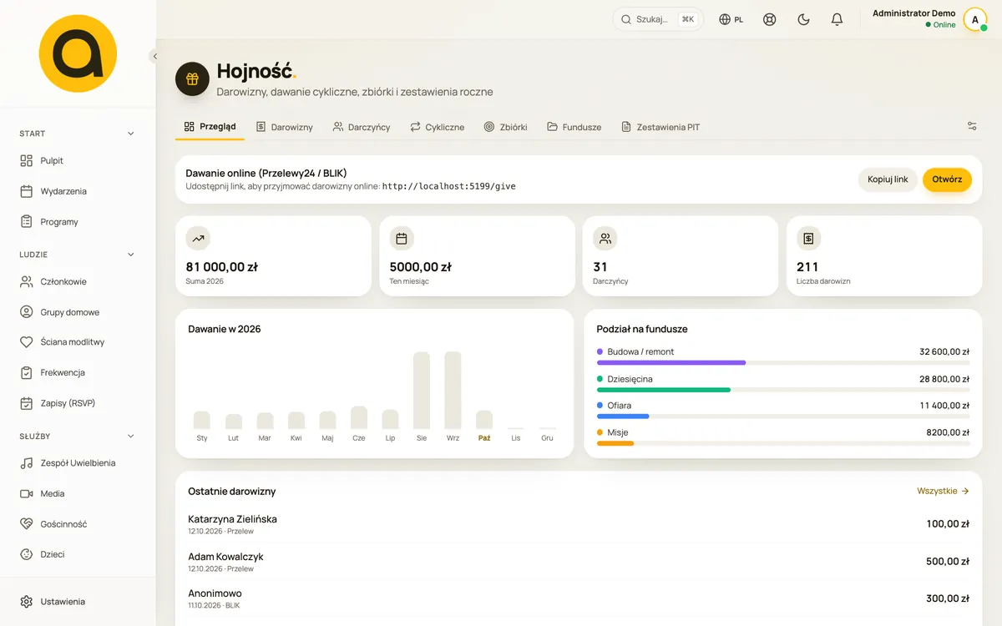Click the Programy clipboard icon

point(27,222)
